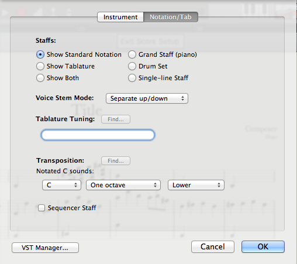
Task: Select Show Tablature option
Action: (x=40, y=66)
